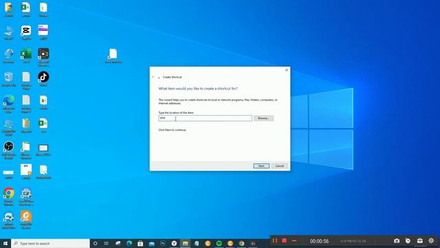Minimize the recorder bar with orange dash
Image resolution: width=440 pixels, height=248 pixels.
point(294,240)
